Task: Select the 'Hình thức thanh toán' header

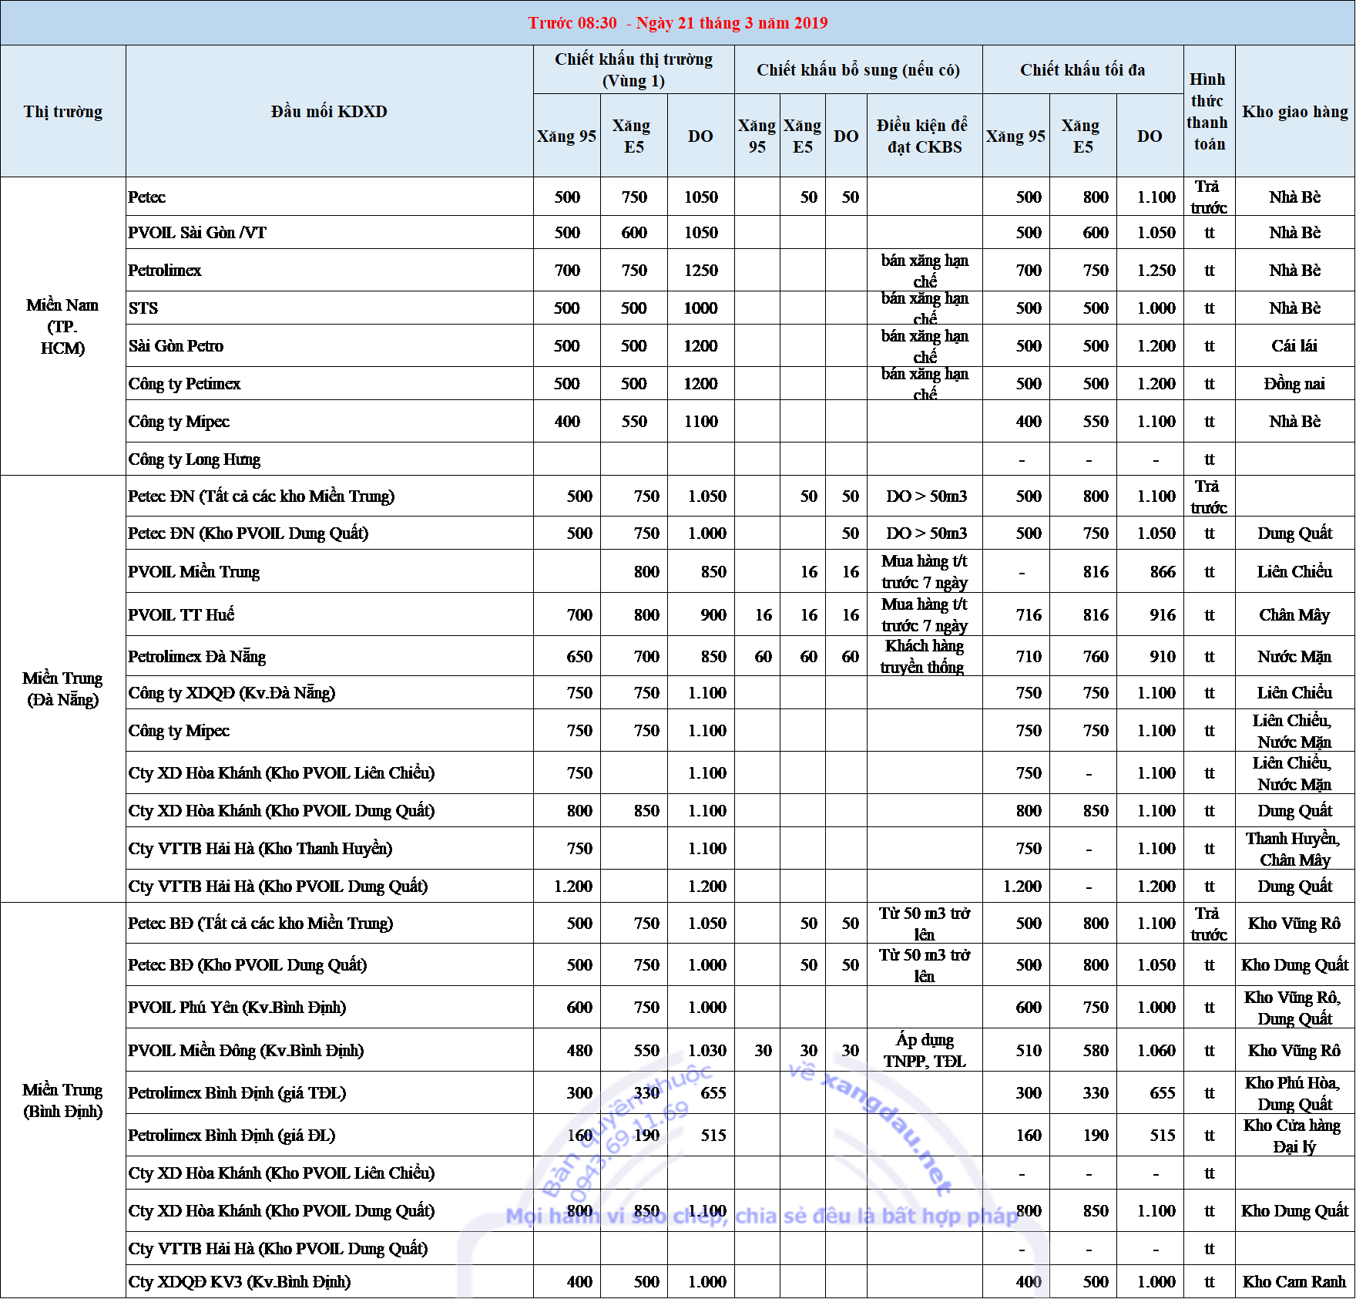Action: pyautogui.click(x=1209, y=111)
